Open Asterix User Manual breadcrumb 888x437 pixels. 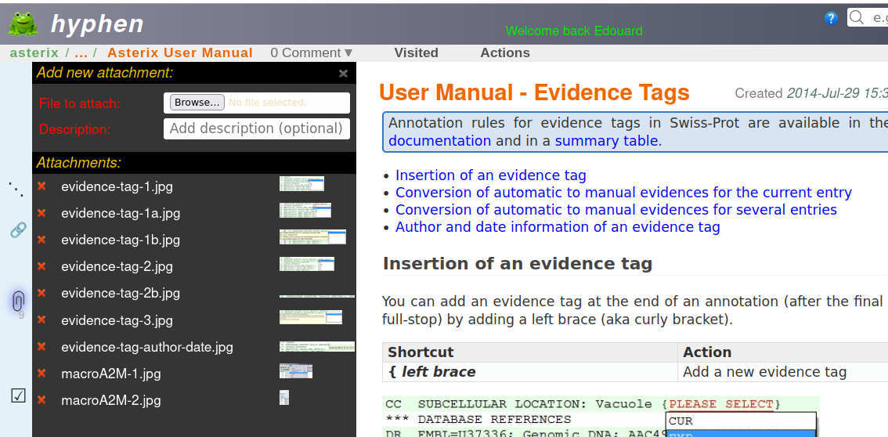(180, 52)
